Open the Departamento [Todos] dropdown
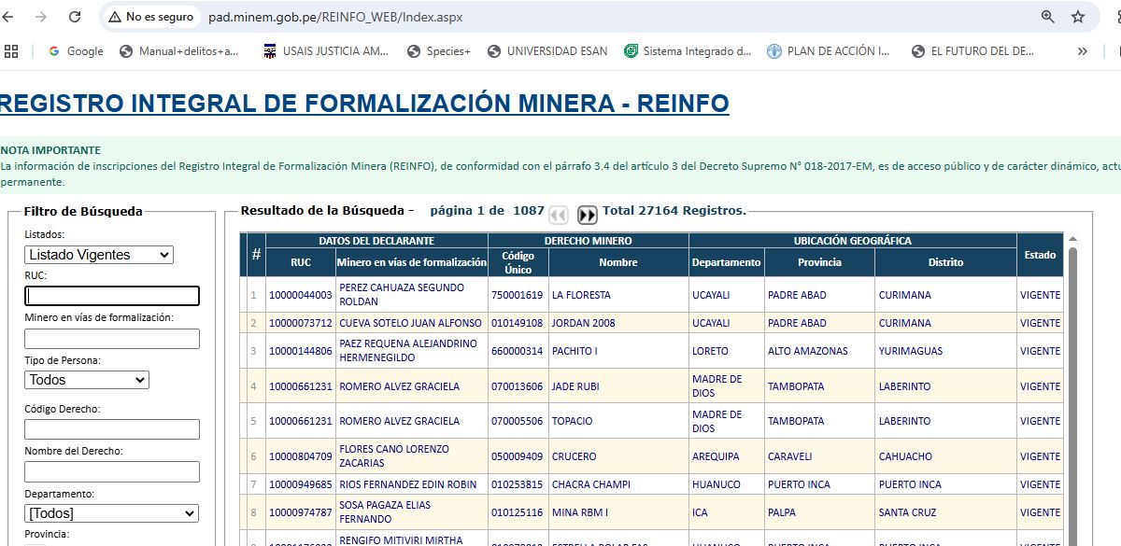Image resolution: width=1121 pixels, height=546 pixels. coord(112,513)
